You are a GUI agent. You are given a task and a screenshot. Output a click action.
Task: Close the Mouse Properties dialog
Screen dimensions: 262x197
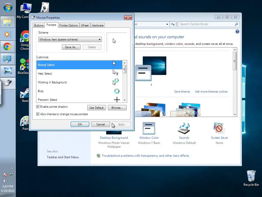128,18
